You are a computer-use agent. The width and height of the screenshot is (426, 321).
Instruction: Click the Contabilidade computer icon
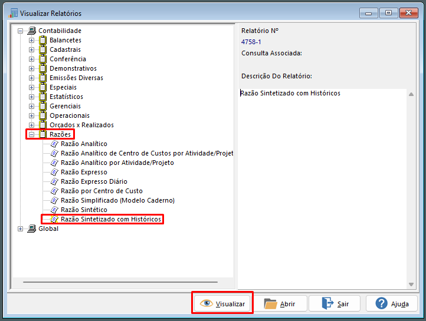(32, 31)
